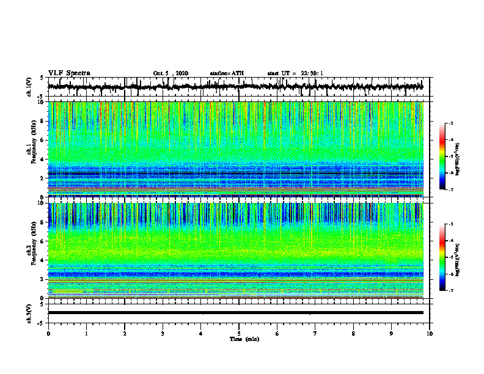Screen dimensions: 484x374
Task: Click the ch.1 waveform trace panel
Action: pyautogui.click(x=239, y=87)
